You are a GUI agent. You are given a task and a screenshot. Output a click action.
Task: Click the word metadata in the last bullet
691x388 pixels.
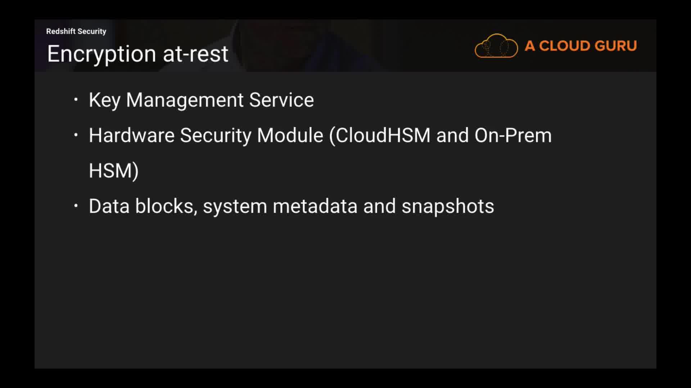click(x=315, y=206)
